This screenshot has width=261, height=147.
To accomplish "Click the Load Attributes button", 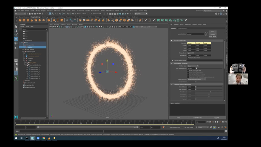I will tap(197, 118).
